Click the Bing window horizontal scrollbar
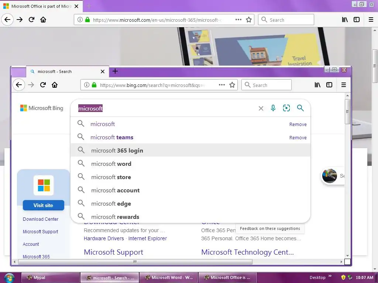This screenshot has height=283, width=378. (x=135, y=262)
